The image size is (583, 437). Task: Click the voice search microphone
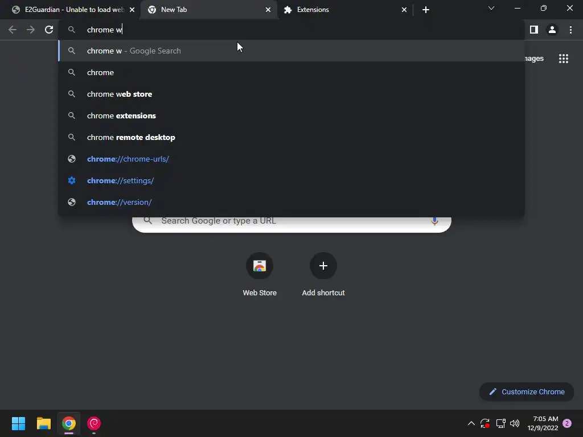point(434,221)
